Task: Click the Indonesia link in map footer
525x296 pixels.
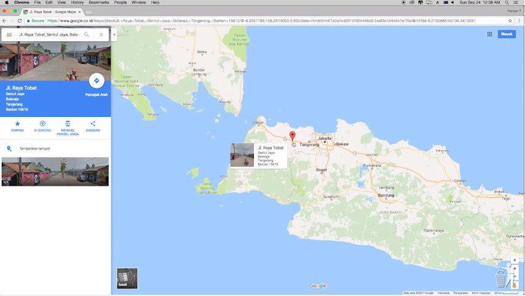Action: (x=443, y=293)
